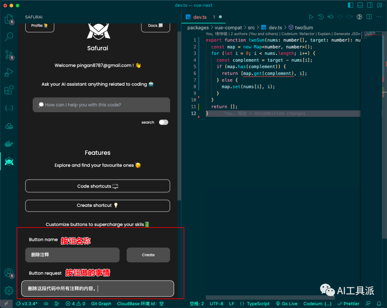Change UTF-8 file encoding
The width and height of the screenshot is (387, 308).
pos(216,304)
